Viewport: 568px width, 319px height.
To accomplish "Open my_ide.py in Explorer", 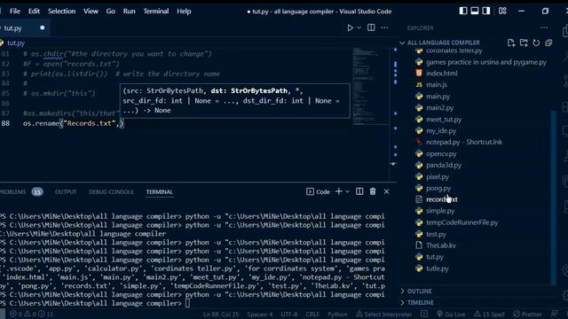I will [x=441, y=130].
